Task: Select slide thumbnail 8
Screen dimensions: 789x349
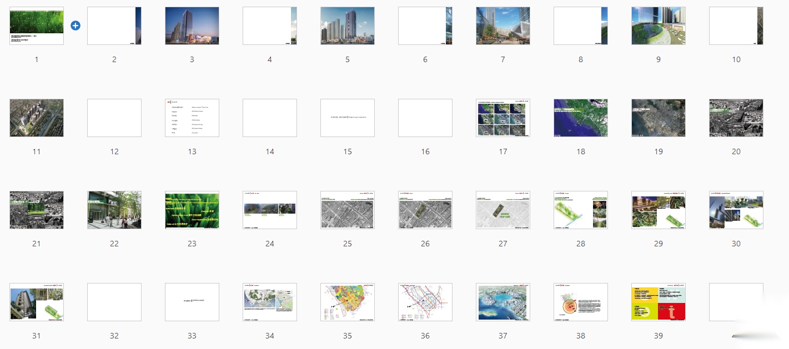Action: 581,26
